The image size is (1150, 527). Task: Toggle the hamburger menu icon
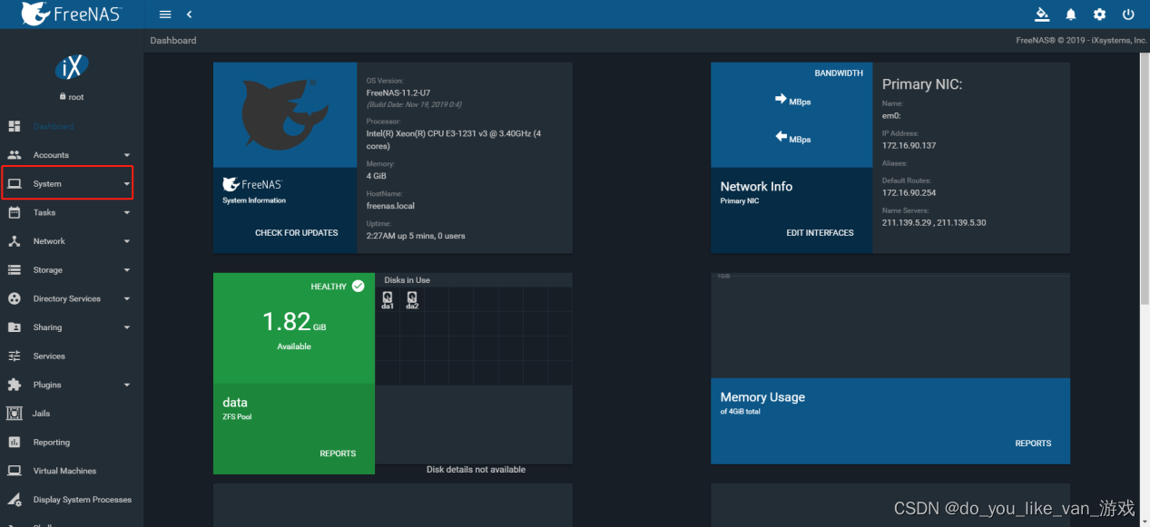click(164, 15)
